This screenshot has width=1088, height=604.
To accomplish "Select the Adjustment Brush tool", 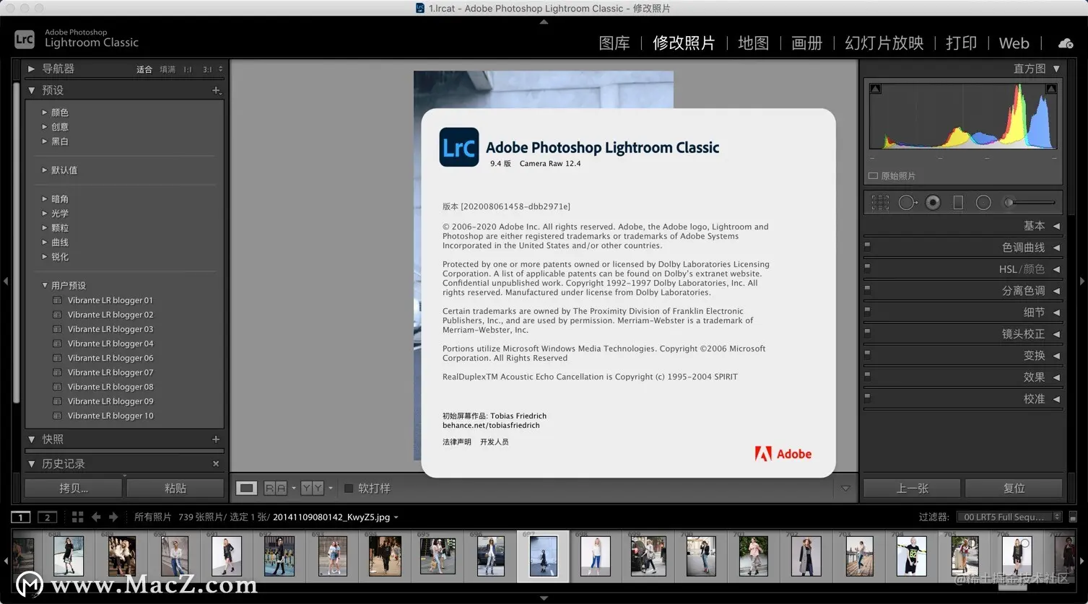I will pyautogui.click(x=1031, y=203).
